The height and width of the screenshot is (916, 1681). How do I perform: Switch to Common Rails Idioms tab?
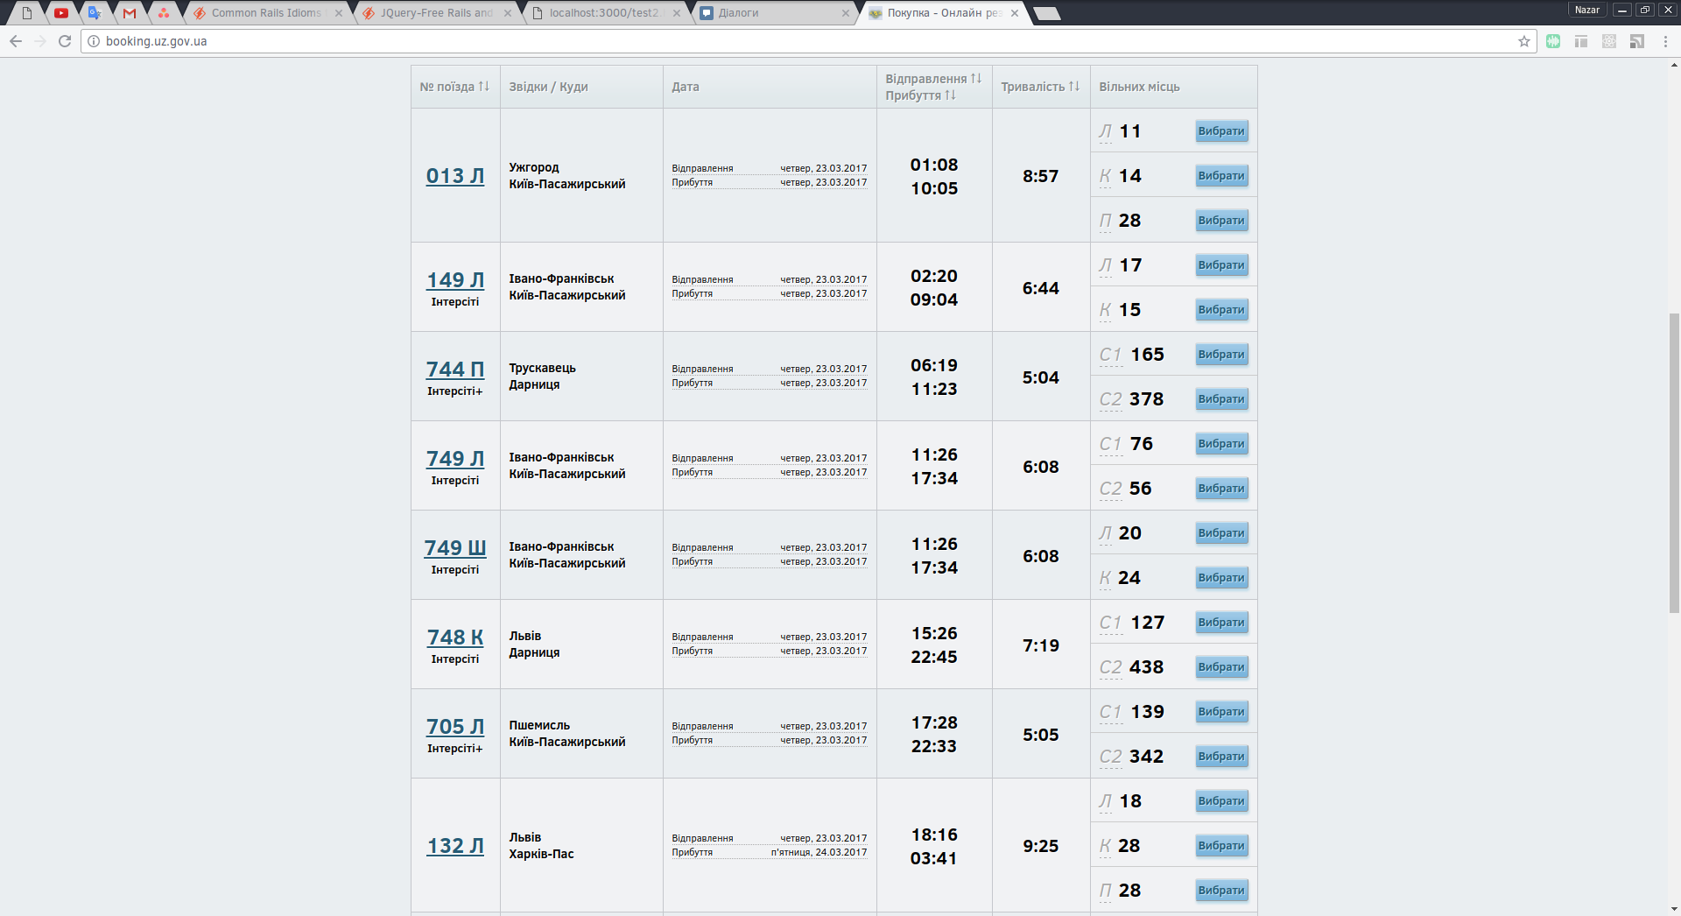[266, 13]
